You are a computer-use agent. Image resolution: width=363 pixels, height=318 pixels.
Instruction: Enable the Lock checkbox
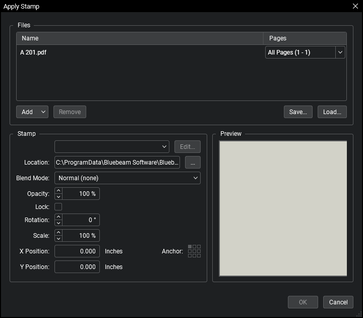point(58,207)
